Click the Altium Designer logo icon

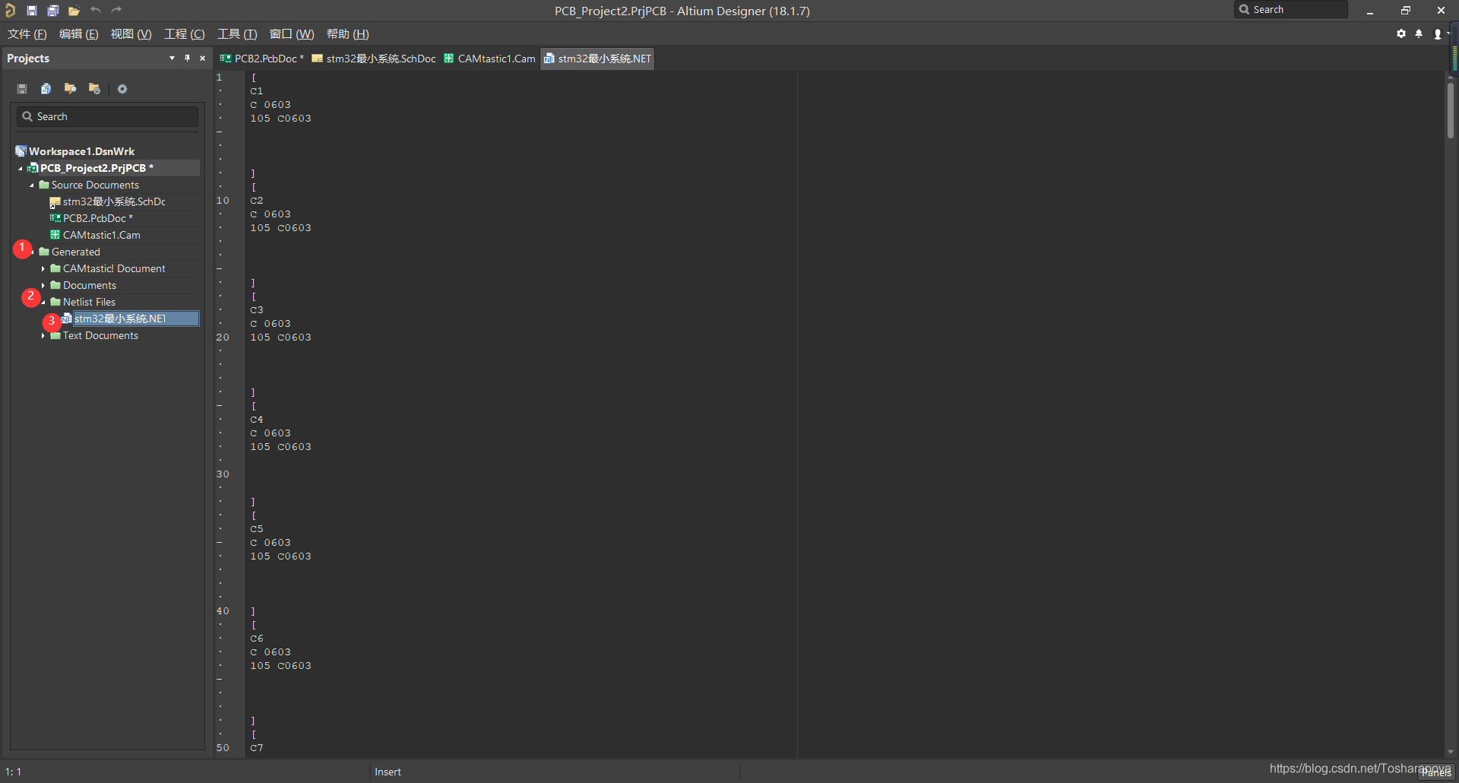click(10, 11)
